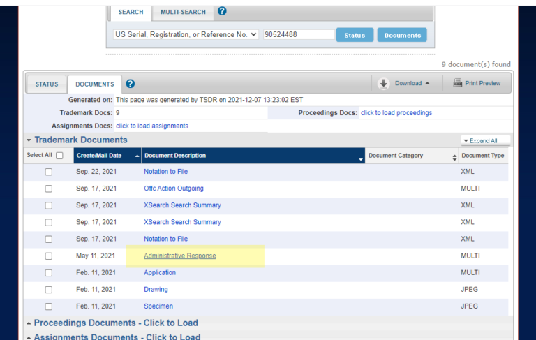Open the Application document link
The width and height of the screenshot is (536, 340).
click(160, 272)
